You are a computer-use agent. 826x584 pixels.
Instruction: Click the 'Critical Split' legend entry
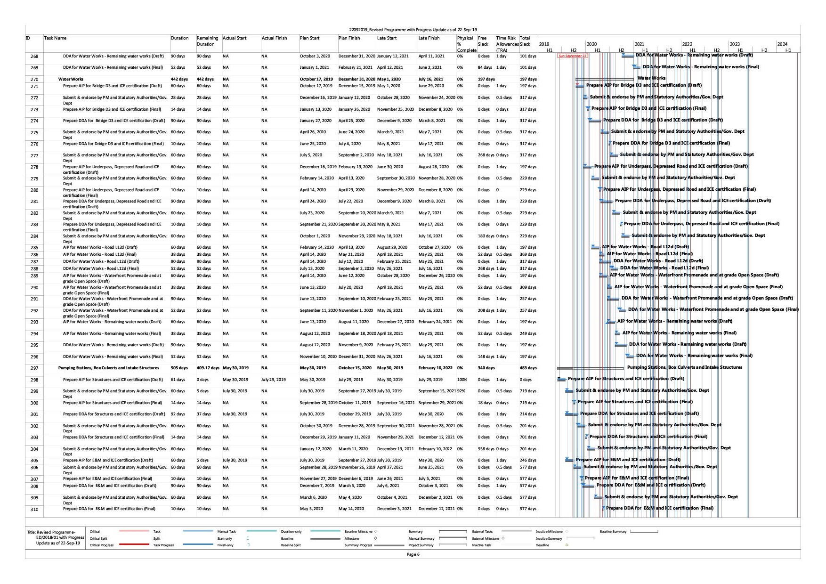98,538
